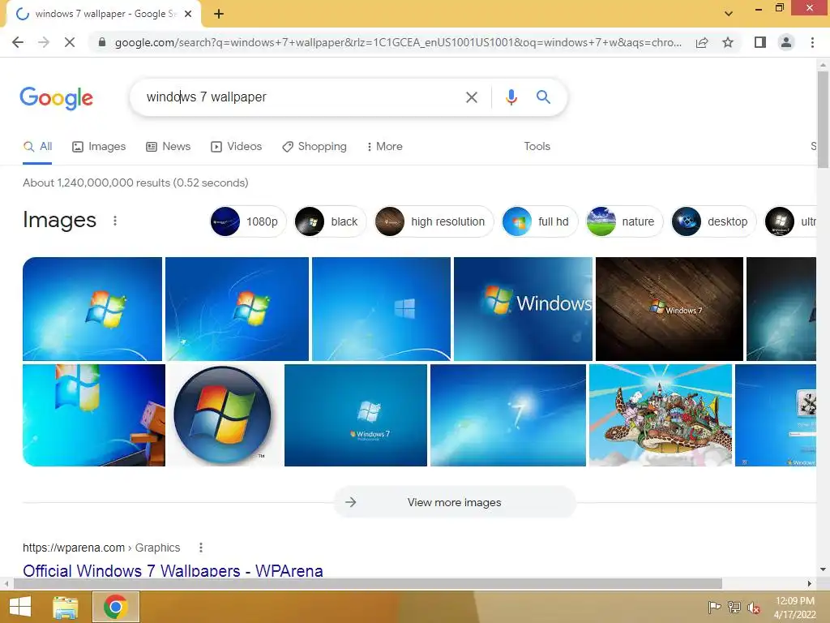Click the address bar URL

point(398,42)
